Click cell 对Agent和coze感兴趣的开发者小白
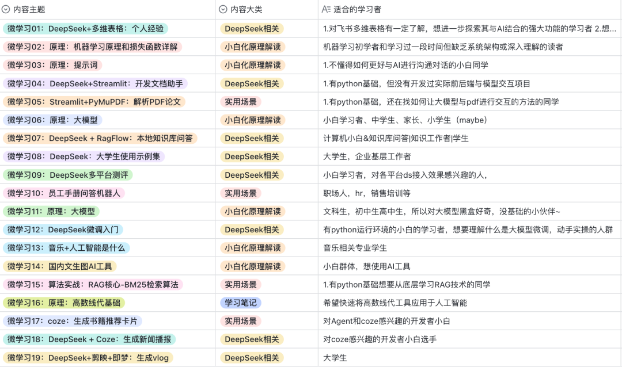Image resolution: width=622 pixels, height=367 pixels. click(470, 321)
